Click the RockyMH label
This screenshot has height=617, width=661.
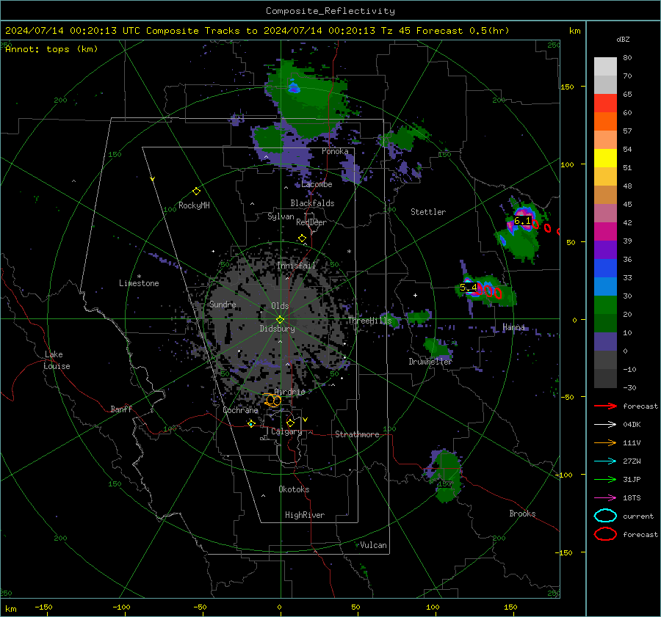tap(194, 205)
